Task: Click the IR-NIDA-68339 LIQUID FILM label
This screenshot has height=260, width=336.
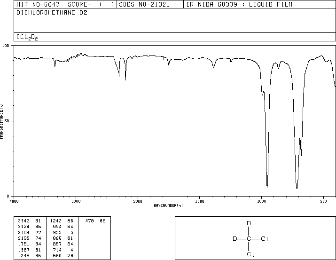Action: click(x=239, y=4)
